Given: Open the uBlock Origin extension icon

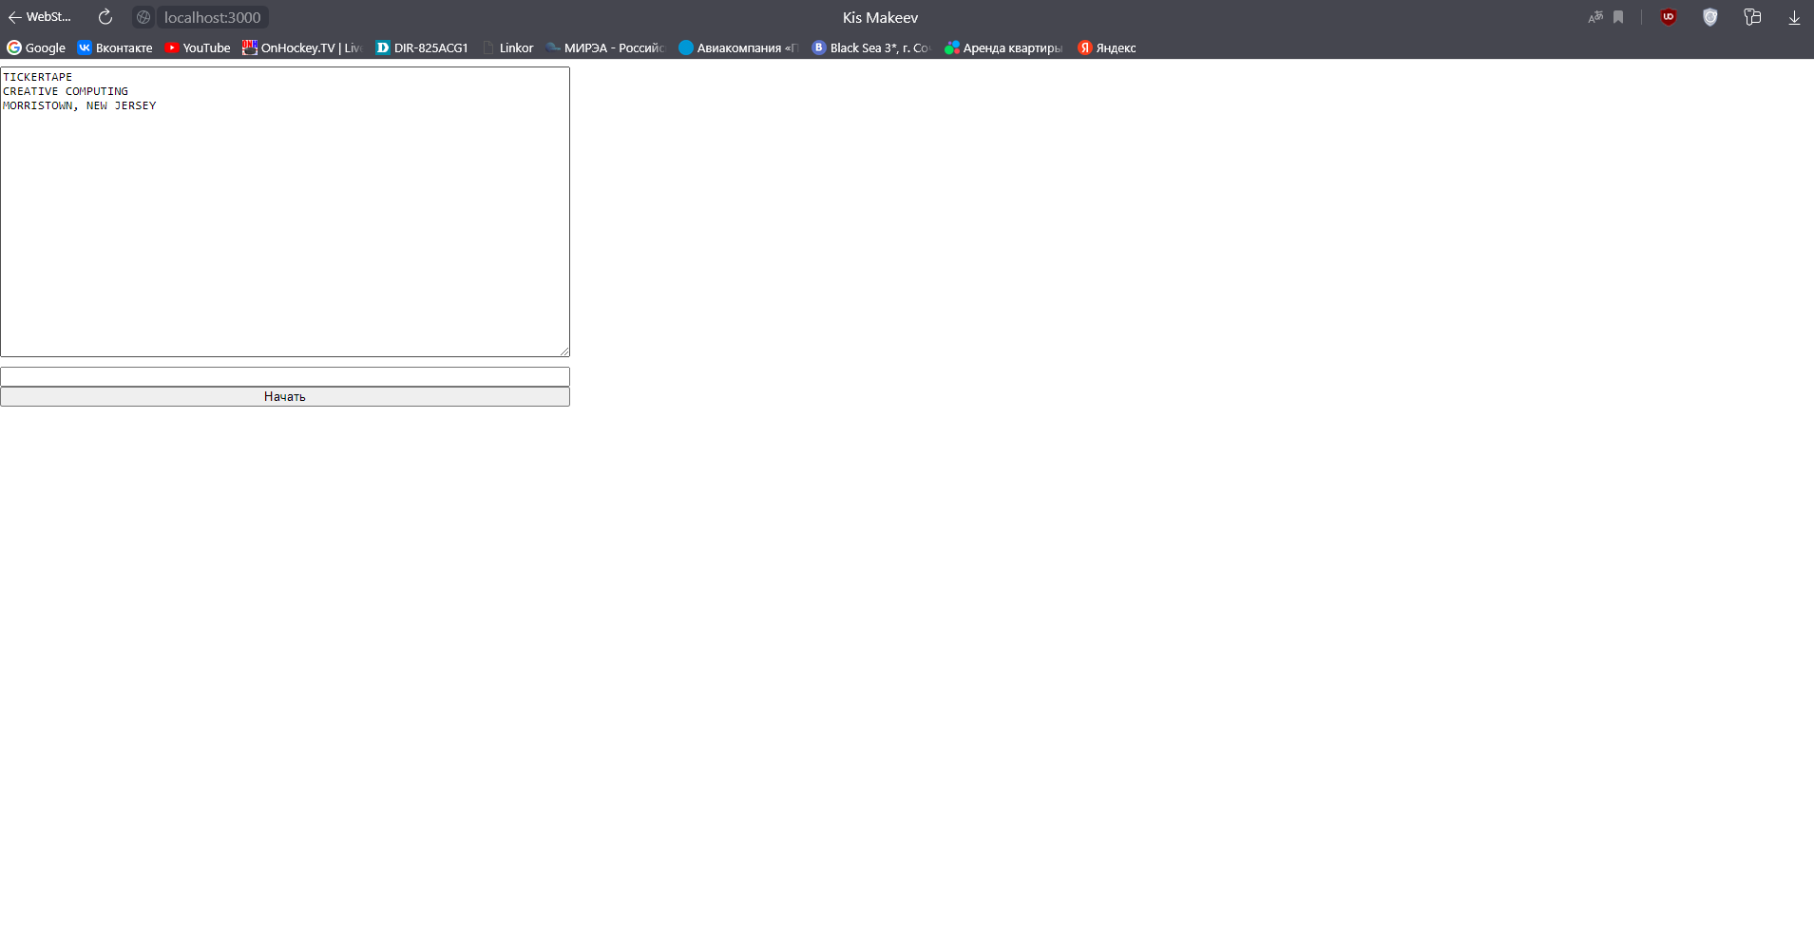Looking at the screenshot, I should point(1668,17).
